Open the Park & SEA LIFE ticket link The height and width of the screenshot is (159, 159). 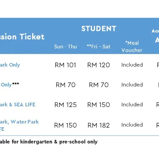17,105
